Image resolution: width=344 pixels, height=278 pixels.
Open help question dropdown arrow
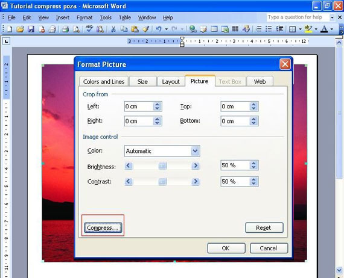332,17
